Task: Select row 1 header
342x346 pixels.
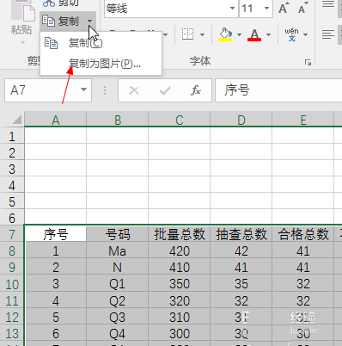Action: tap(12, 136)
